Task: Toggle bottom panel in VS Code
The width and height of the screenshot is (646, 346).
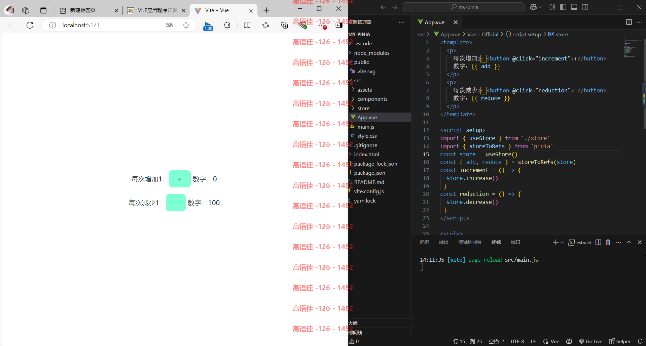Action: 574,7
